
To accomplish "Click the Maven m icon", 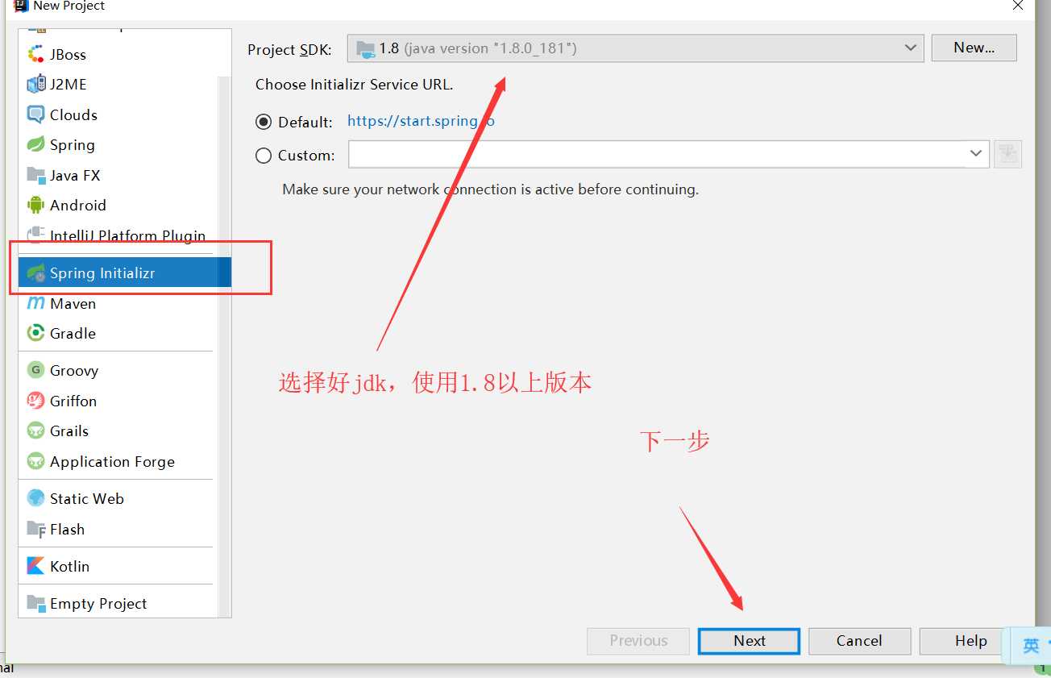I will click(35, 304).
